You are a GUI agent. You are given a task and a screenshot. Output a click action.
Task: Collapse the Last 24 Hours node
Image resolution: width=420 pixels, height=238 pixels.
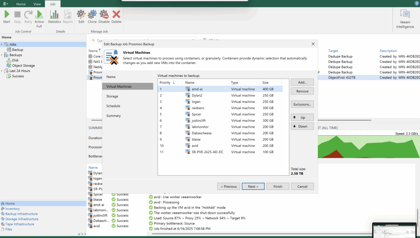1,71
